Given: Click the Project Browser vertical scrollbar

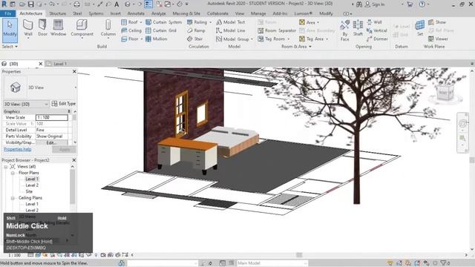Looking at the screenshot, I should tap(73, 186).
